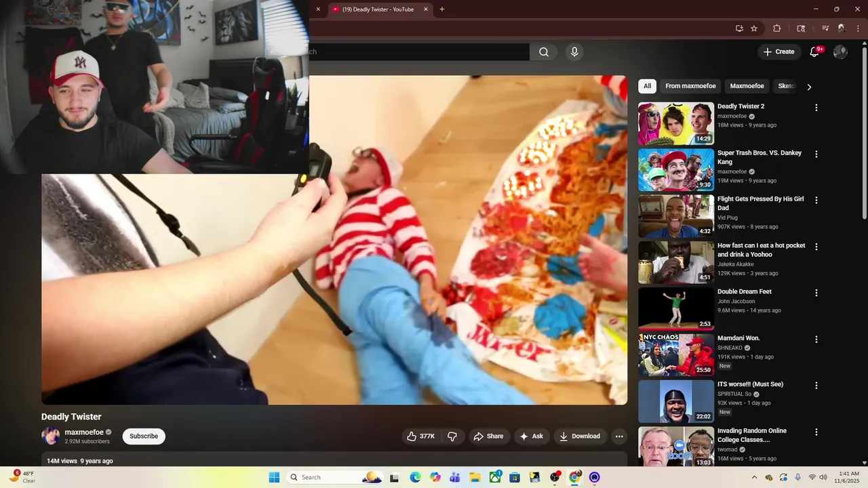This screenshot has width=868, height=488.
Task: Open clock showing 1:41 AM
Action: (848, 477)
